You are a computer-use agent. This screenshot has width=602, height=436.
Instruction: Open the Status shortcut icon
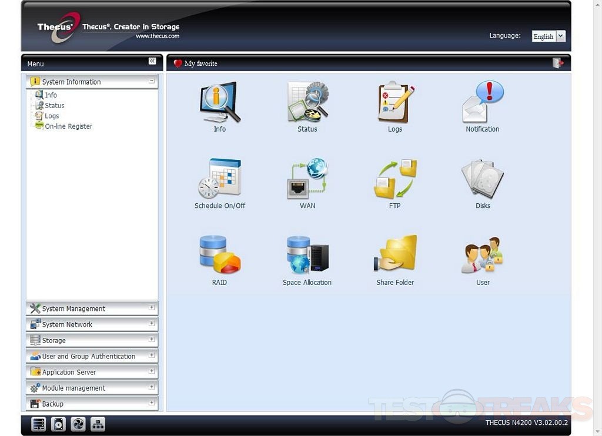coord(307,103)
